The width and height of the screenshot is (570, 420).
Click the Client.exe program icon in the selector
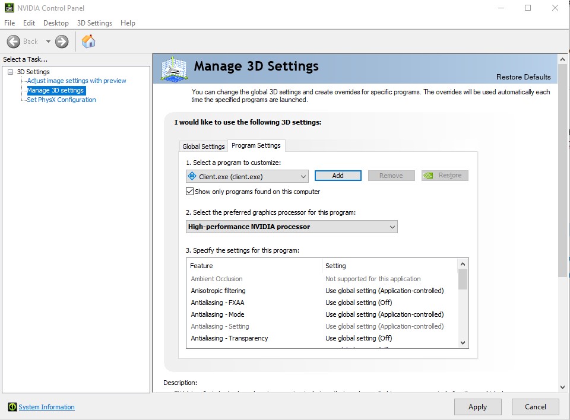pos(191,176)
